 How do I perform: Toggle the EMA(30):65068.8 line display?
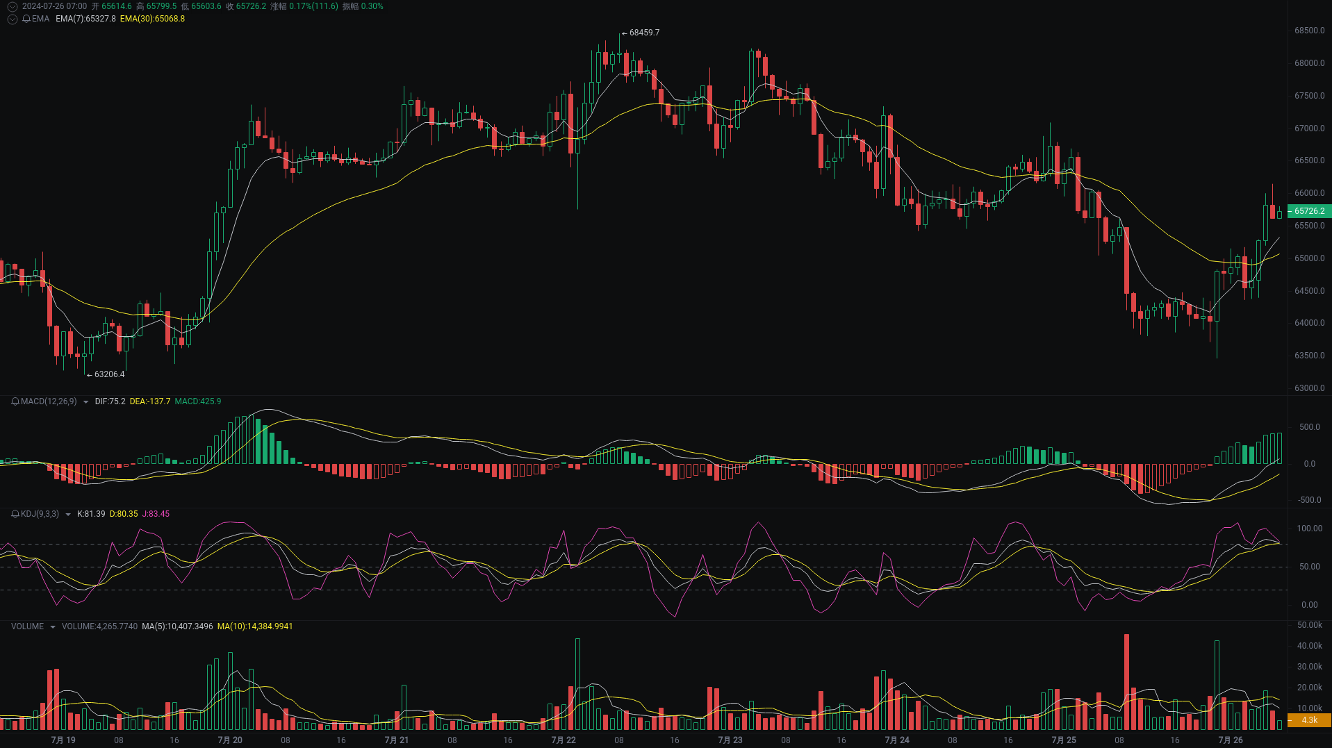pos(152,19)
